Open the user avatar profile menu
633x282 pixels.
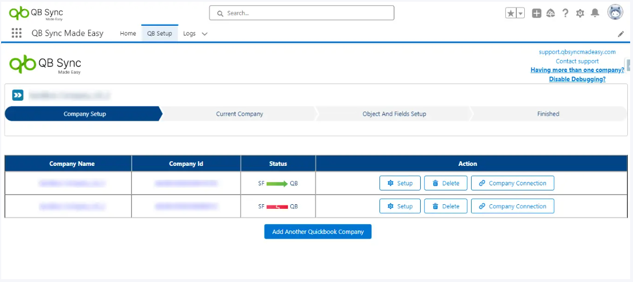coord(615,13)
